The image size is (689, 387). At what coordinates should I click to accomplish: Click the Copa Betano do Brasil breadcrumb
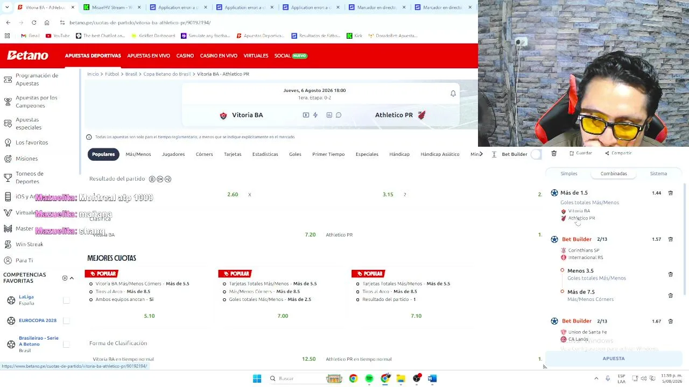167,74
